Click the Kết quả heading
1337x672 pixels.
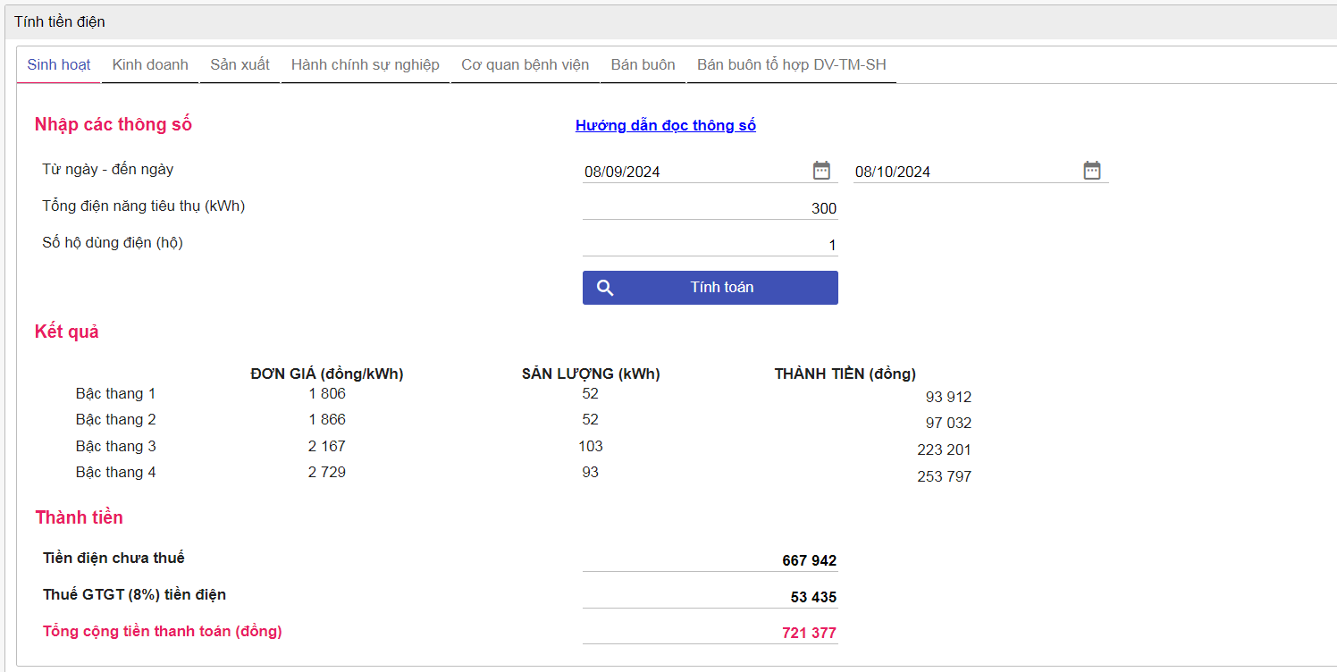tap(67, 332)
